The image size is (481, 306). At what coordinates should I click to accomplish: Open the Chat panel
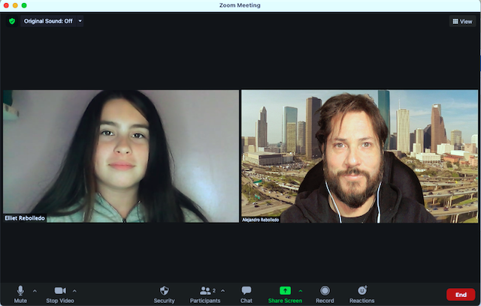pos(247,294)
